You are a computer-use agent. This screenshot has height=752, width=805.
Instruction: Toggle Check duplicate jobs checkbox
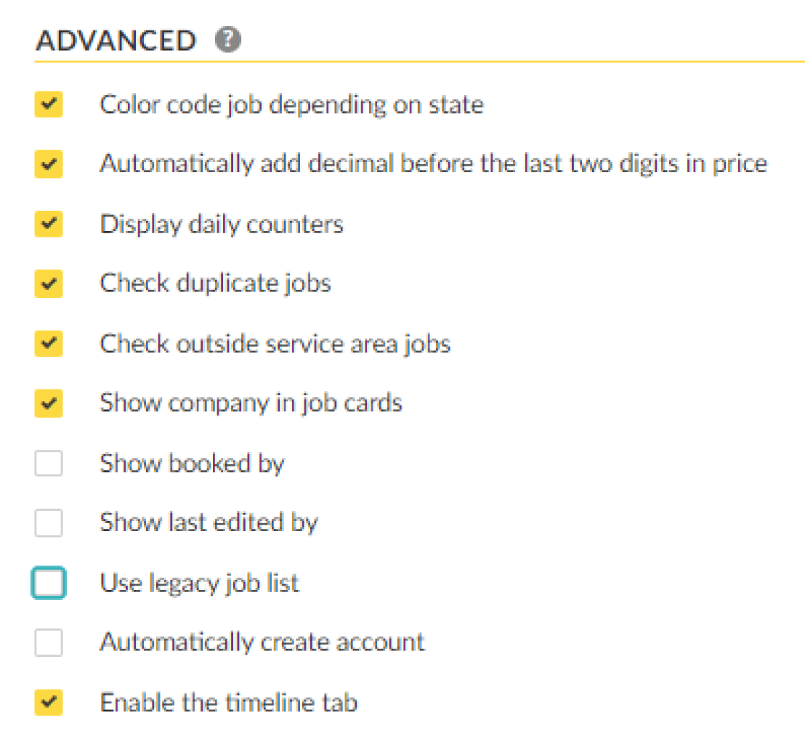coord(49,283)
